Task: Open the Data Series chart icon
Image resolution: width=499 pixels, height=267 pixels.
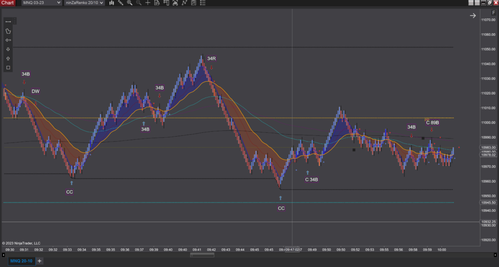Action: coord(175,3)
